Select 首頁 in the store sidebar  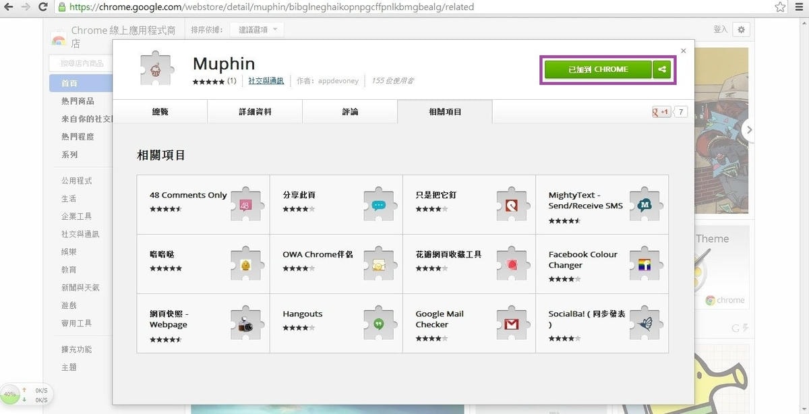pyautogui.click(x=81, y=83)
